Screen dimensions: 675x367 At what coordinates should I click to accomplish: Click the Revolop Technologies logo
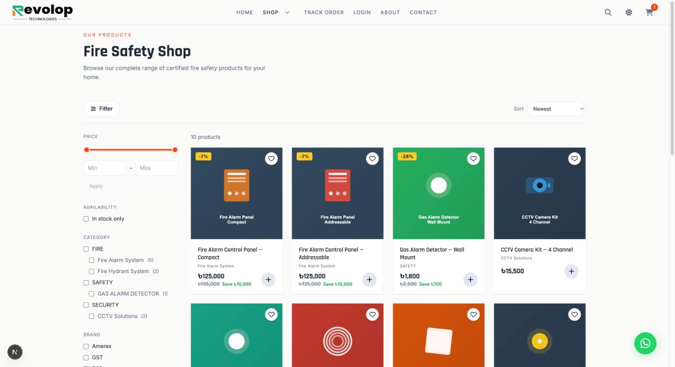click(x=42, y=13)
